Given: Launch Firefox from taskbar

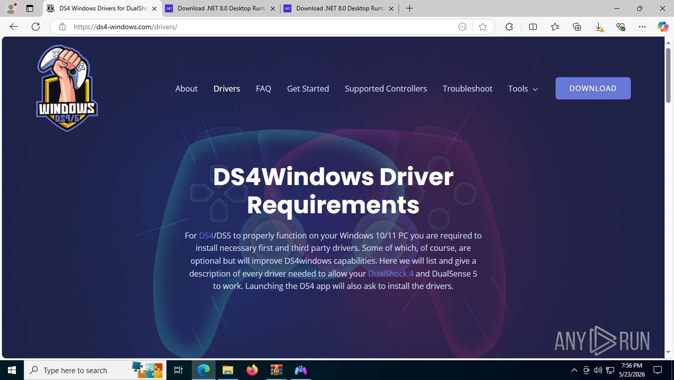Looking at the screenshot, I should pos(252,370).
